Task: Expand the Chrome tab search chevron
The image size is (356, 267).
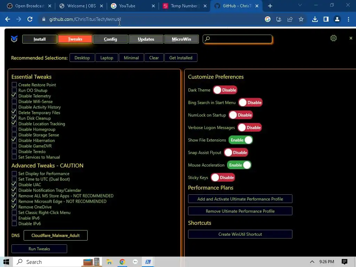Action: point(300,5)
